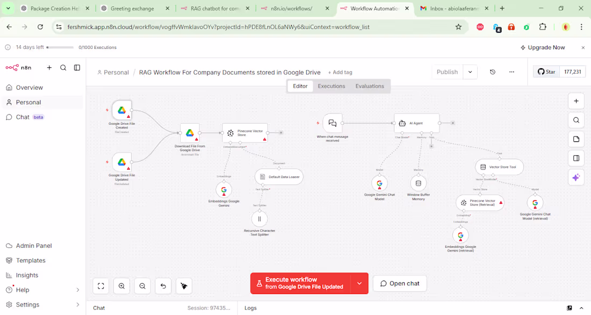Open the Chat beta page
Viewport: 591px width, 315px height.
click(42, 117)
